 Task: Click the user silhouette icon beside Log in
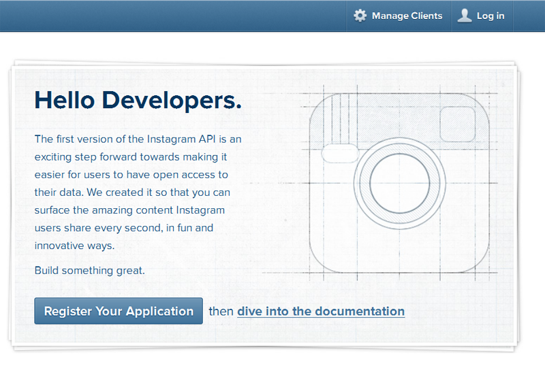(x=465, y=16)
